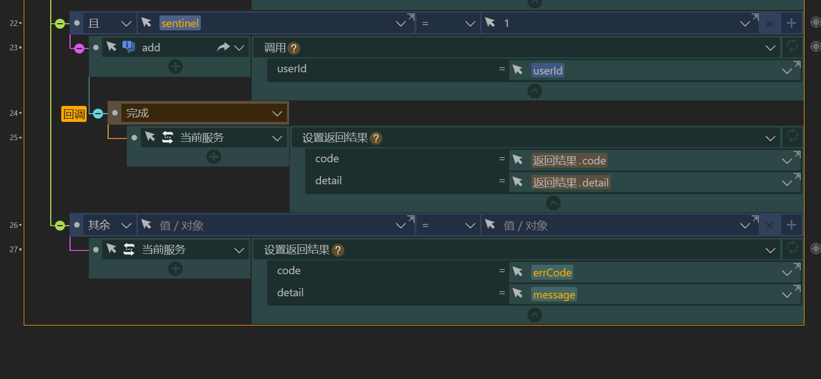Image resolution: width=821 pixels, height=379 pixels.
Task: Open help for 设置返回结果 on row 27
Action: 338,250
